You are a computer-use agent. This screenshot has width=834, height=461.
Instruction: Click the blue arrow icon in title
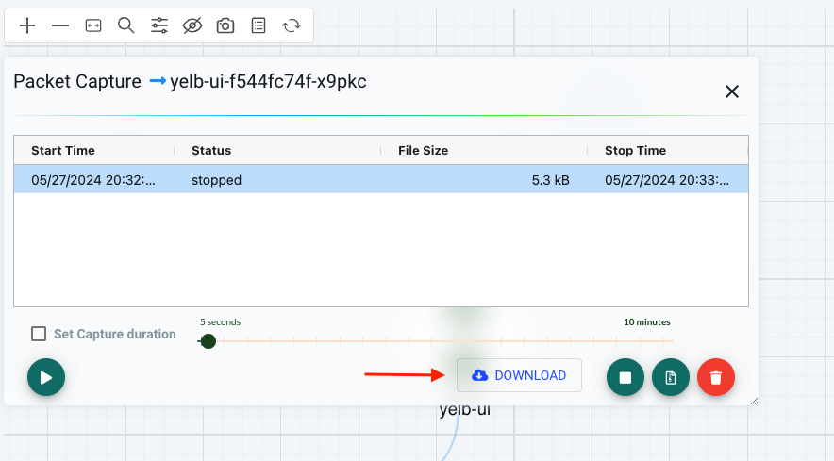pyautogui.click(x=158, y=81)
